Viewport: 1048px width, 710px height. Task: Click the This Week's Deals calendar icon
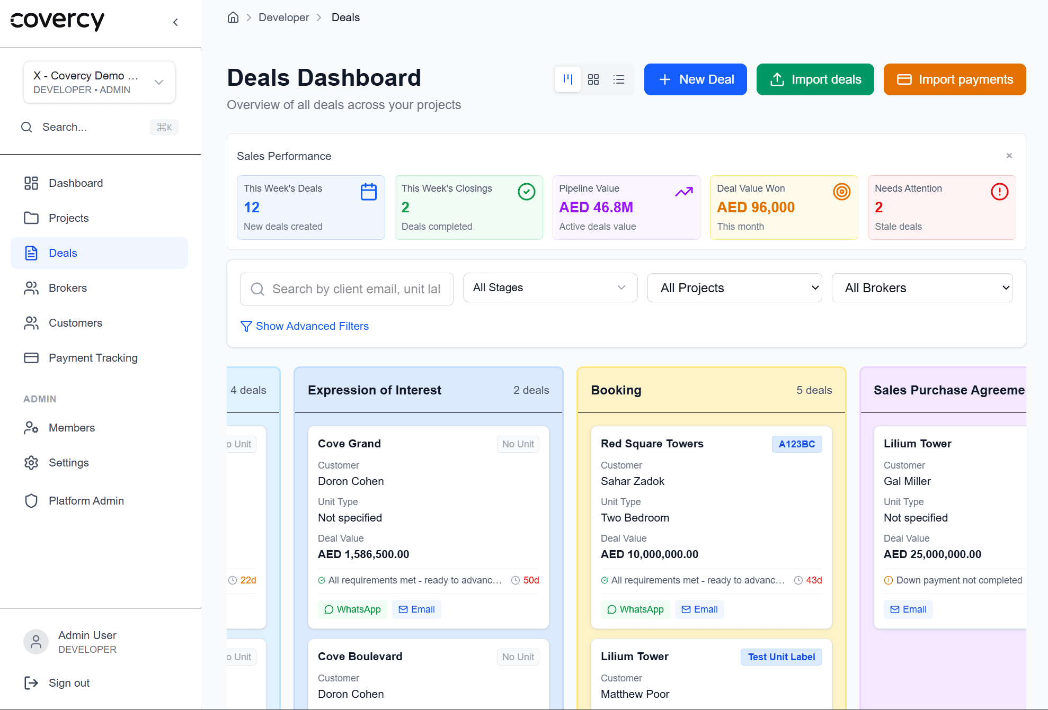[x=369, y=192]
